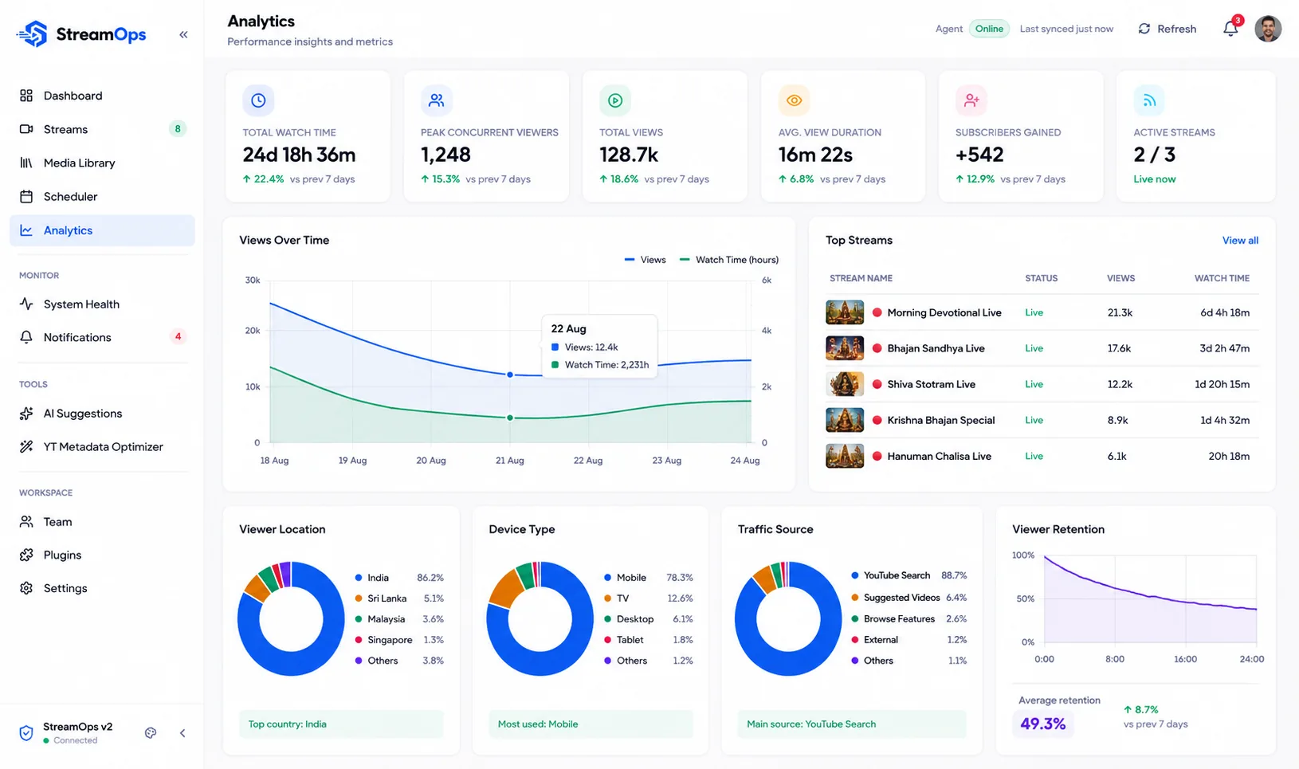
Task: Select the Bhajan Sandhya Live row
Action: [x=1042, y=348]
